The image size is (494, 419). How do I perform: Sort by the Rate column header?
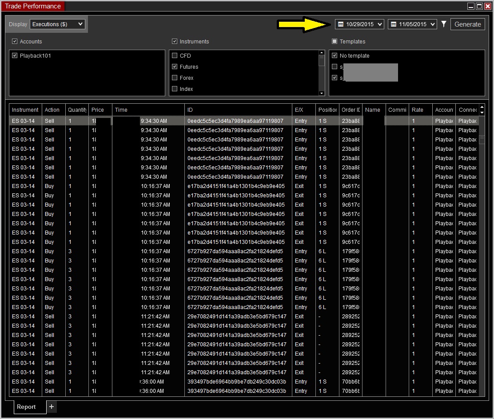coord(421,110)
